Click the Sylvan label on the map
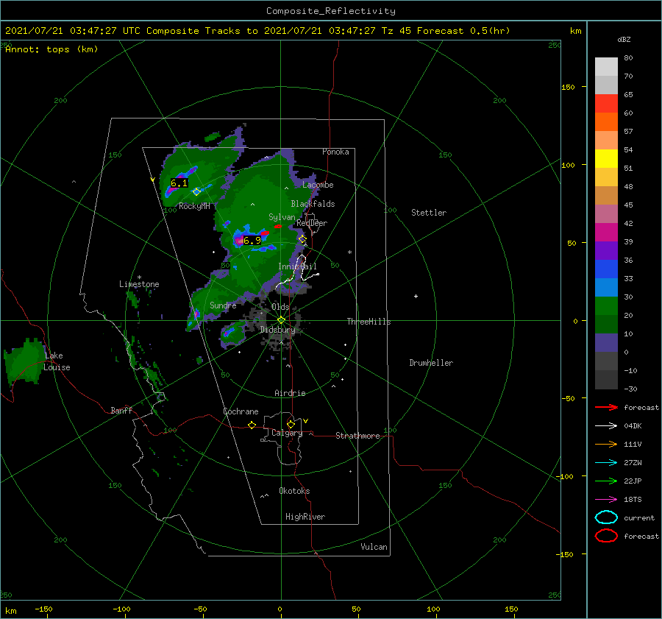662x619 pixels. 282,217
